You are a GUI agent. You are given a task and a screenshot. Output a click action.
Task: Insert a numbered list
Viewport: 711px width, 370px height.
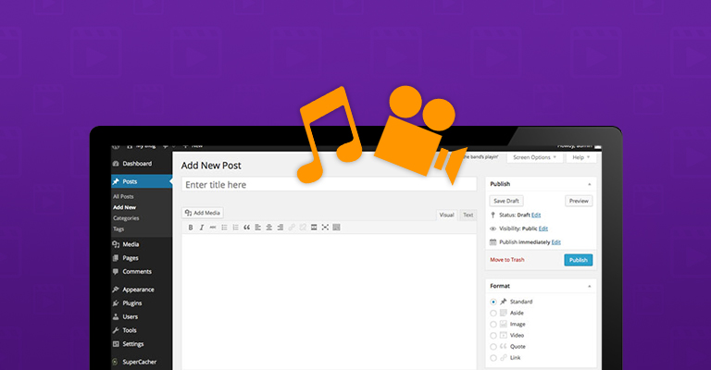235,228
